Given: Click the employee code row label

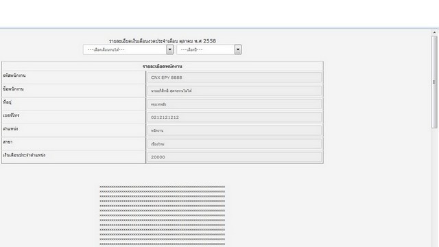Looking at the screenshot, I should click(14, 75).
